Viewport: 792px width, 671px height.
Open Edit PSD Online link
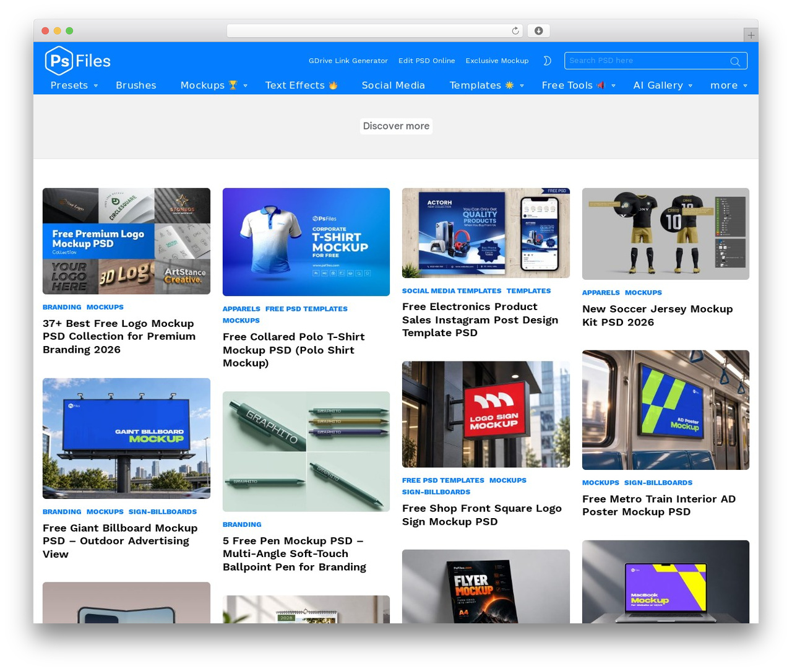[427, 61]
